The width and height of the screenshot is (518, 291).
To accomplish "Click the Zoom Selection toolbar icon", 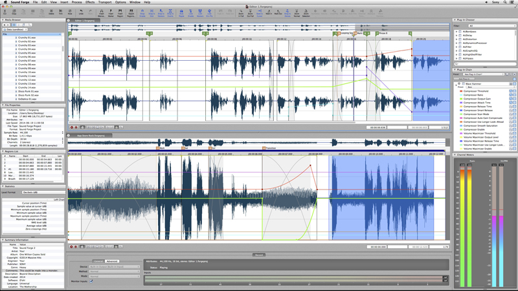I will click(x=306, y=13).
